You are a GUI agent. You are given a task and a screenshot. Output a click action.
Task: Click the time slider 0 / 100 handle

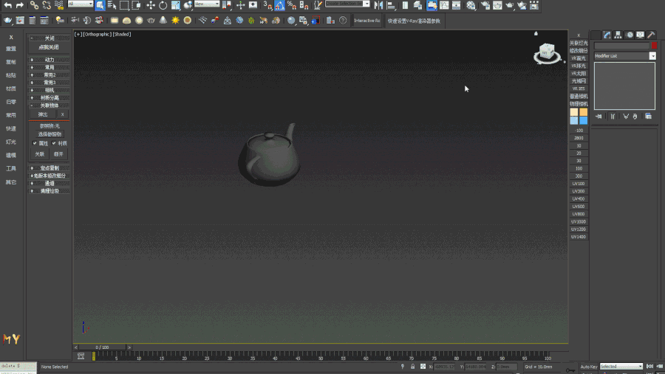pyautogui.click(x=102, y=347)
